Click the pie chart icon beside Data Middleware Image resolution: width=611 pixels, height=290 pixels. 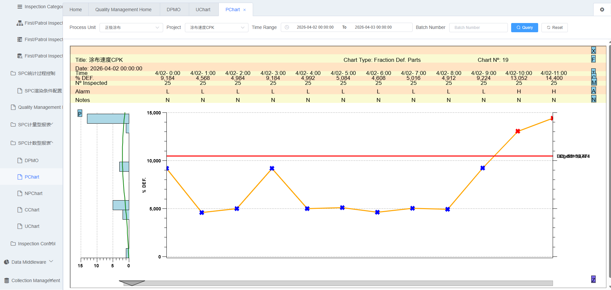tap(7, 262)
